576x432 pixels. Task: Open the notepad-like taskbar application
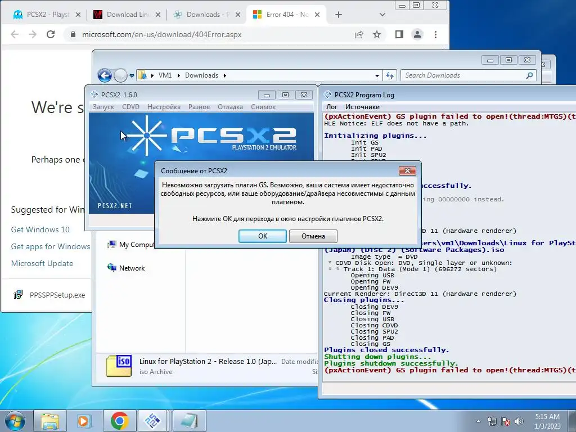click(190, 421)
